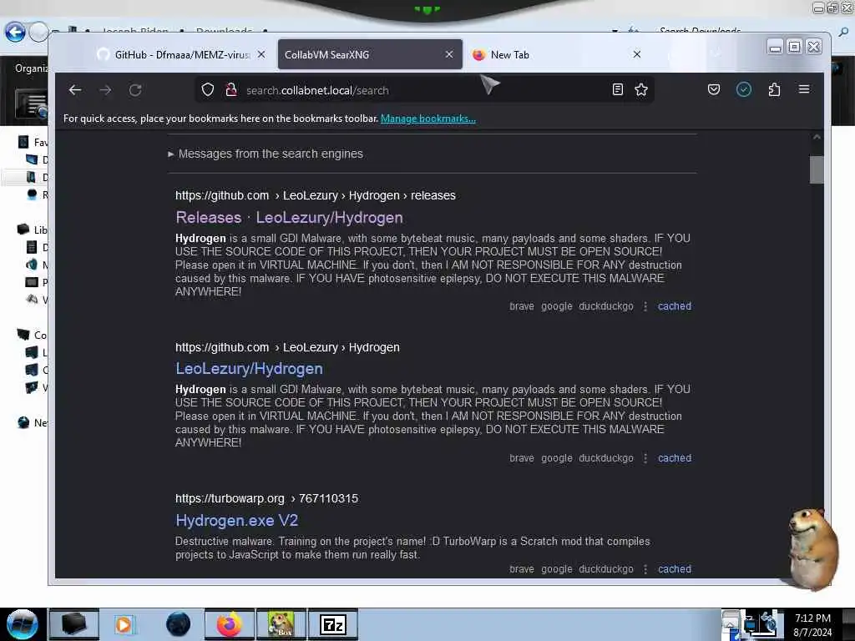Open the Bonzi-style hamster taskbar app
The height and width of the screenshot is (641, 855).
pyautogui.click(x=281, y=624)
